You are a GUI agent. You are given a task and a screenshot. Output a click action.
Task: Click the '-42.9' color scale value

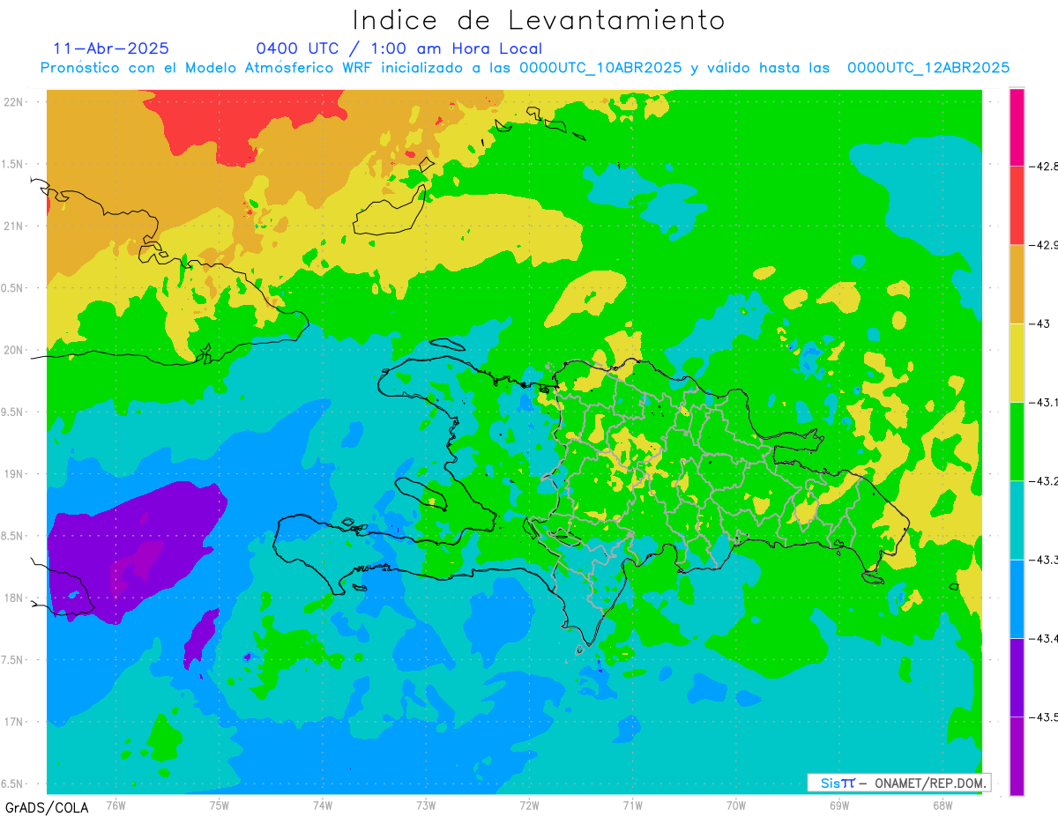1046,245
